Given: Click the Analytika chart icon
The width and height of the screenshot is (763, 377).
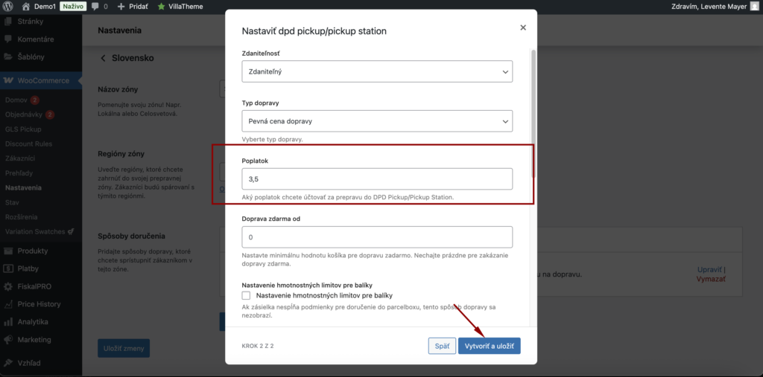Looking at the screenshot, I should pos(8,322).
